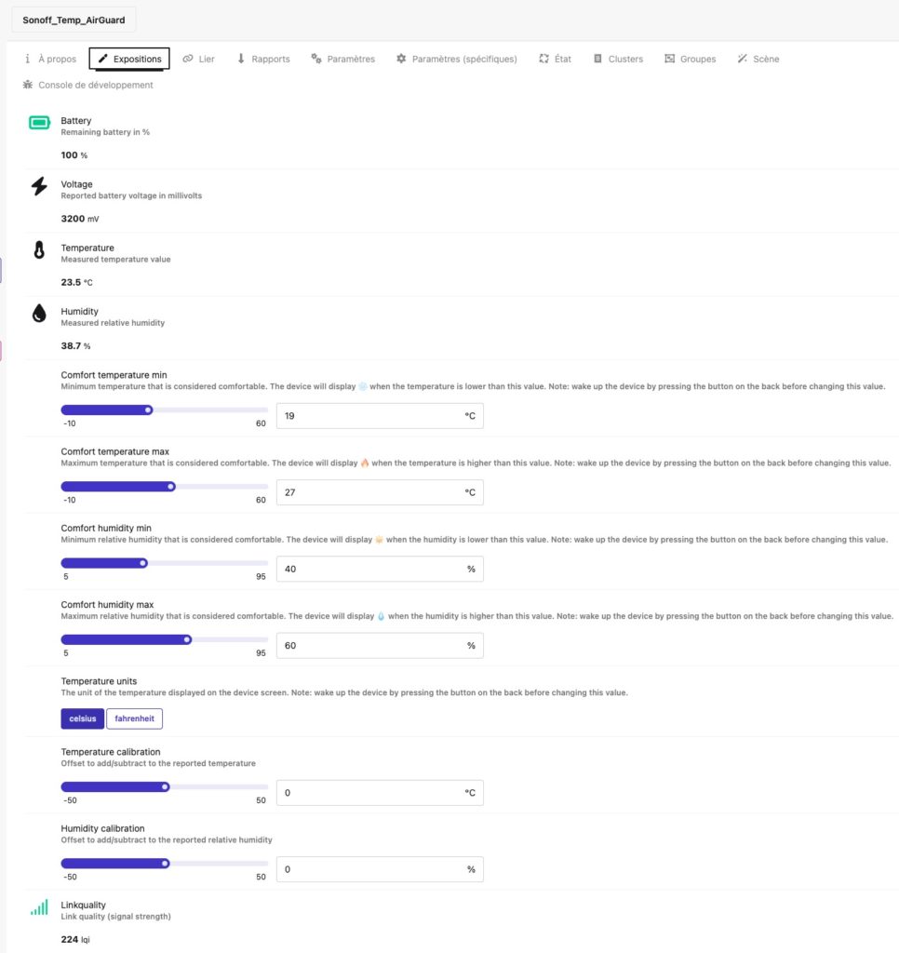Click the green linkquality signal bars icon
This screenshot has width=899, height=953.
coord(39,907)
